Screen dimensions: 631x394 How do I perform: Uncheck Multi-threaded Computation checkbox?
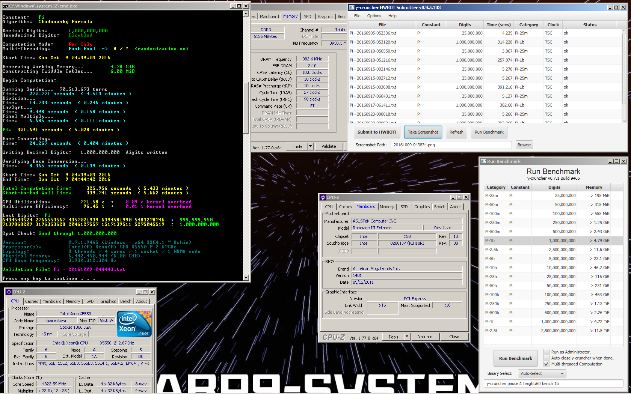click(546, 364)
